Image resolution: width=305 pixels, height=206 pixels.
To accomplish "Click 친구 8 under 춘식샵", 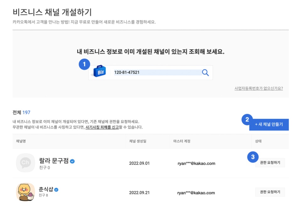I will (43, 195).
